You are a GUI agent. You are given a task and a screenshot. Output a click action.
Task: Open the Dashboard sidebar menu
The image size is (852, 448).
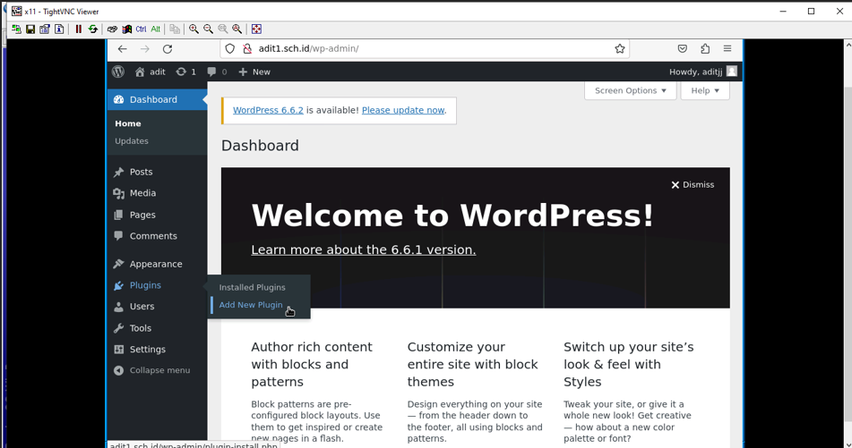pos(157,100)
